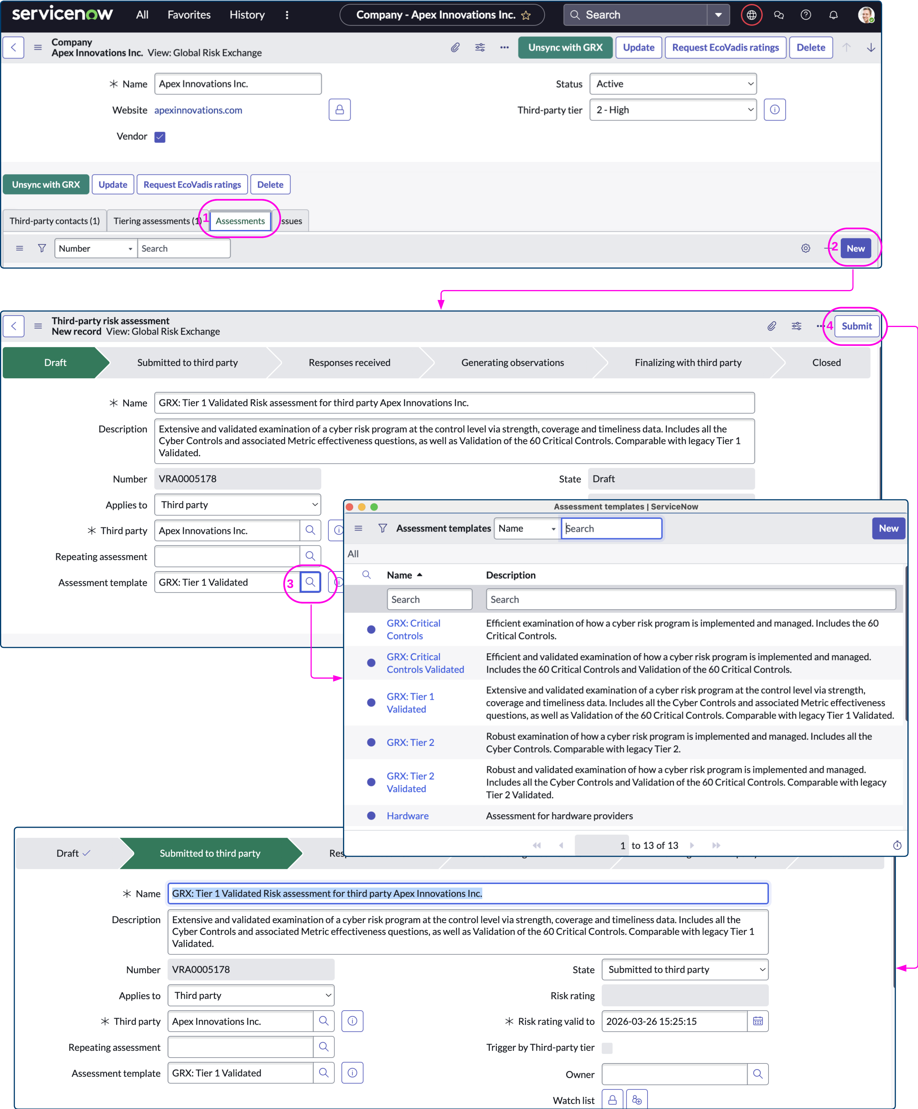The width and height of the screenshot is (918, 1109).
Task: Click the attachment paperclip on Company record header
Action: [x=455, y=48]
